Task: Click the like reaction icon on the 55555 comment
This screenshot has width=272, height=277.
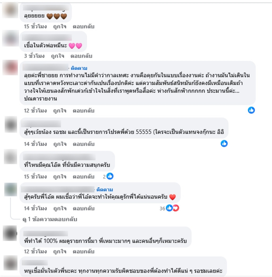Action: point(224,144)
